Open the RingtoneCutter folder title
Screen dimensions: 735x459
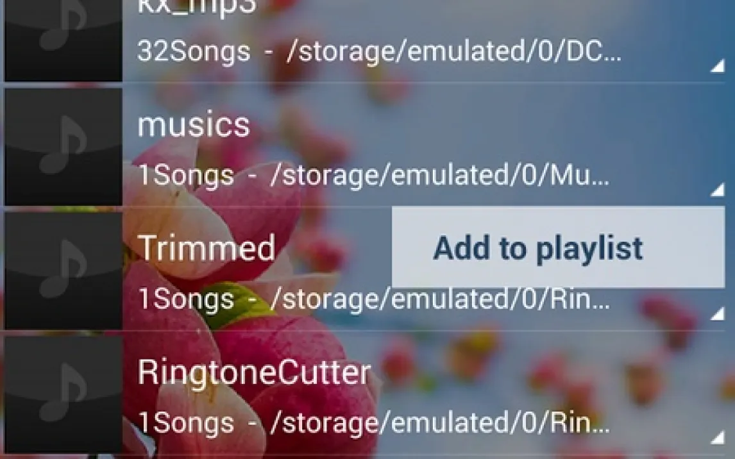click(254, 372)
